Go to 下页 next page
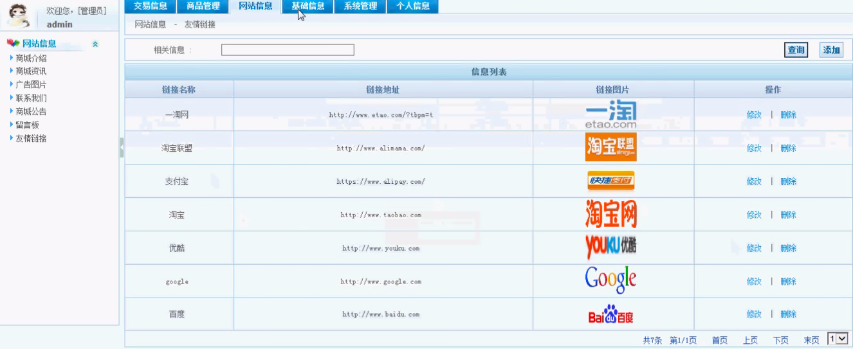Viewport: 853px width, 349px height. pos(780,341)
